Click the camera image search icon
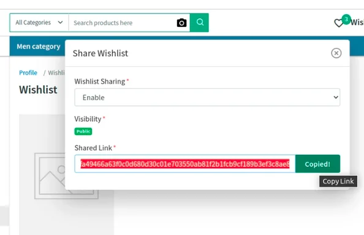364x235 pixels. point(181,23)
